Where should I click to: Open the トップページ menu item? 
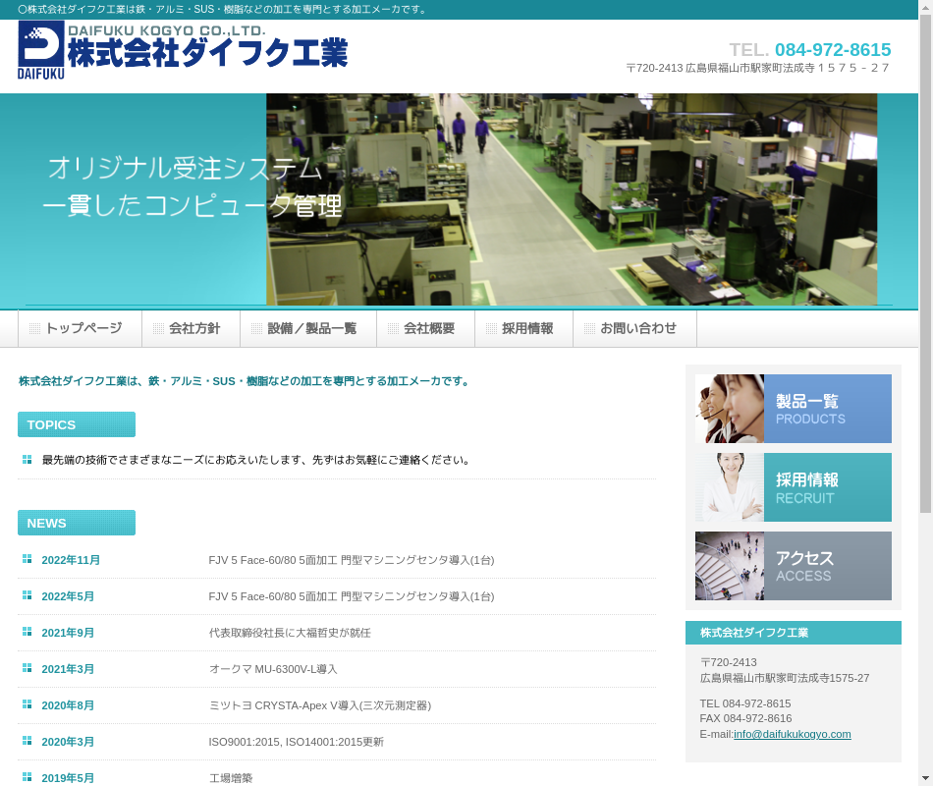(x=82, y=329)
